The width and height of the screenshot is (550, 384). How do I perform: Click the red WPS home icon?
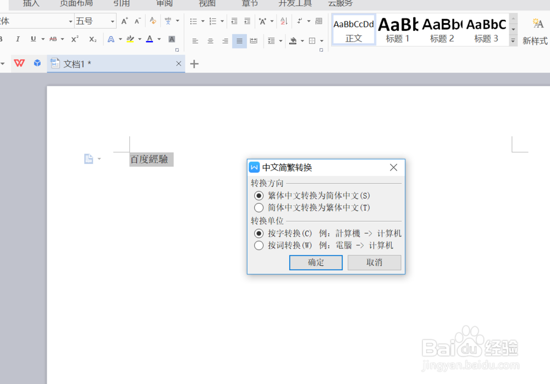click(x=19, y=63)
